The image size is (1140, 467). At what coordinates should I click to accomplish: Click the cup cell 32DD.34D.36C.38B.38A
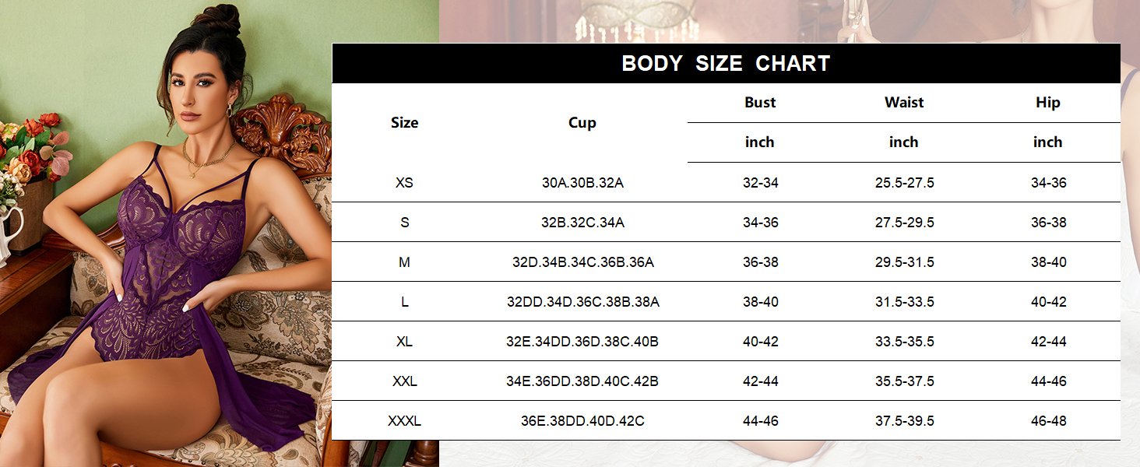[582, 302]
